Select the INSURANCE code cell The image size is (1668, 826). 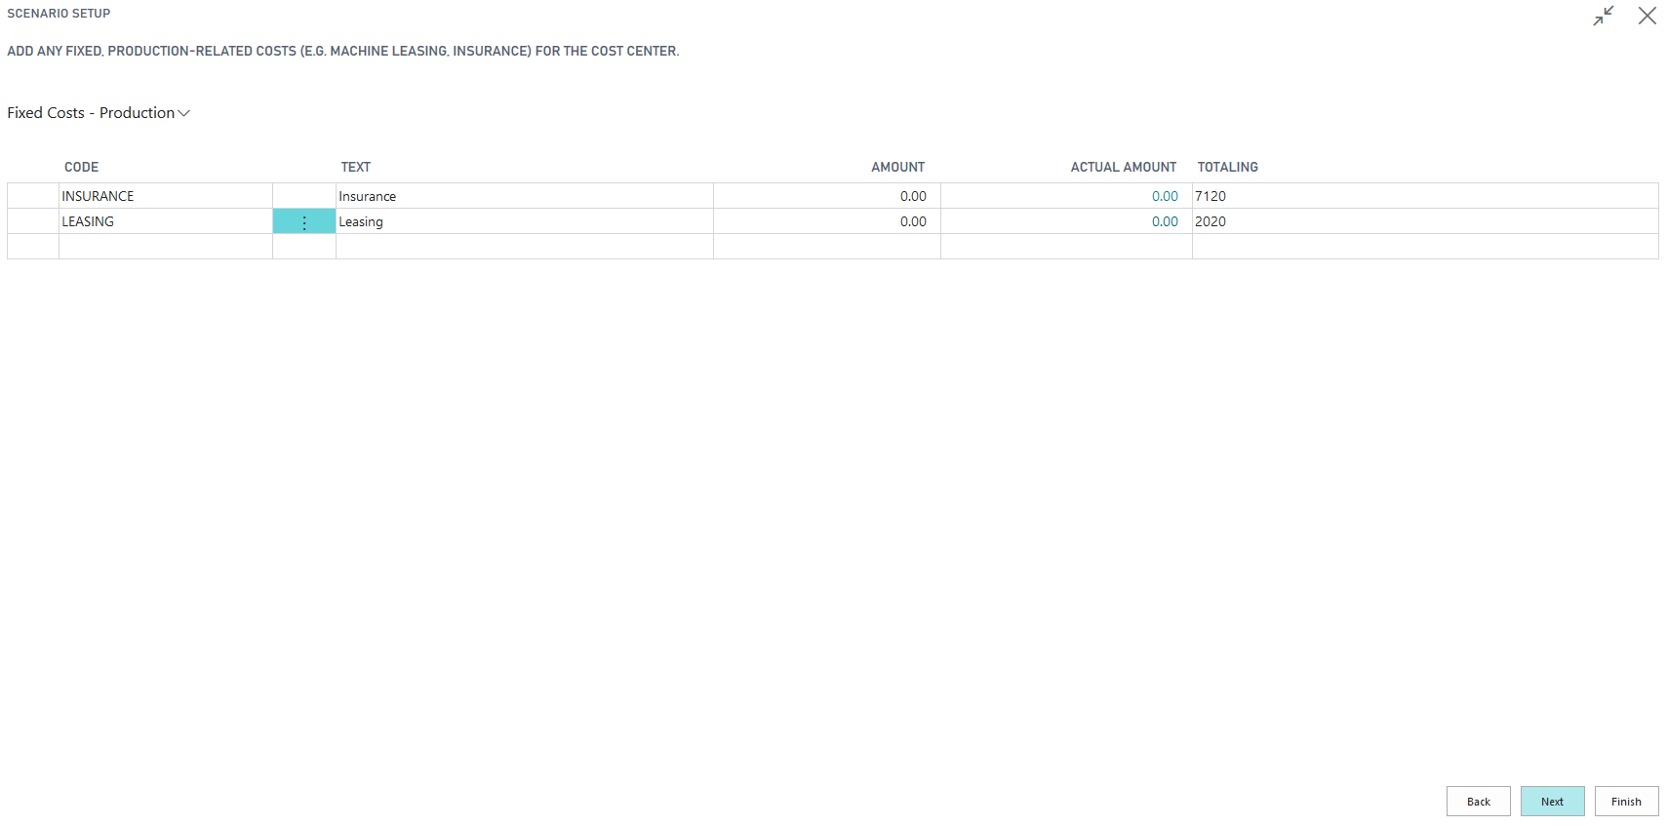[164, 196]
